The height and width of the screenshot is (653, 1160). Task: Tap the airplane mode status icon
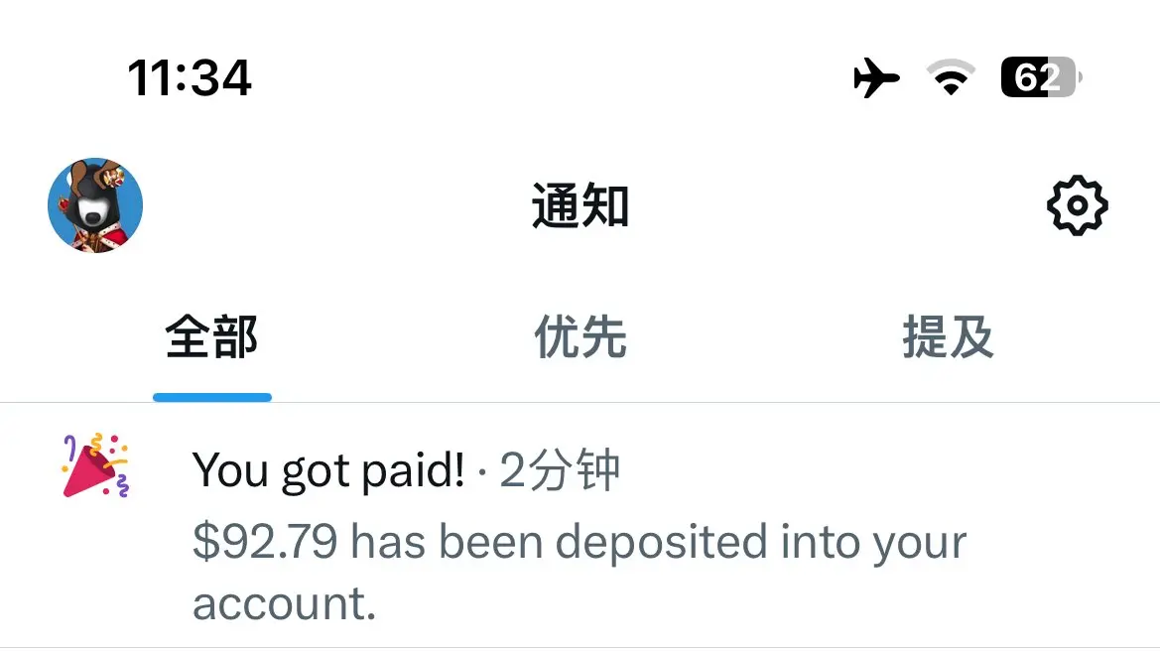876,77
